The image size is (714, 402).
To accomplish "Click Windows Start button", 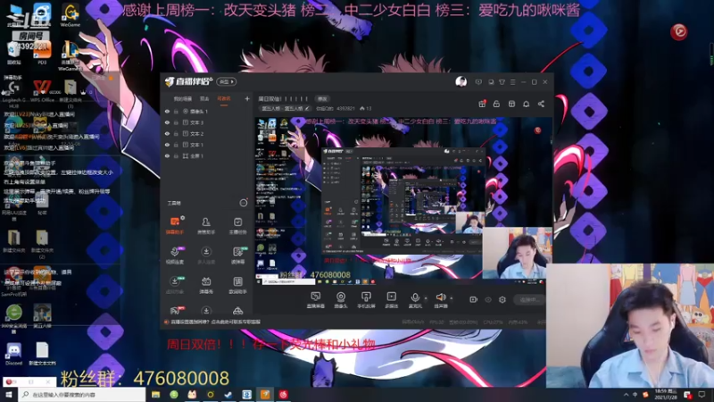I will (9, 394).
